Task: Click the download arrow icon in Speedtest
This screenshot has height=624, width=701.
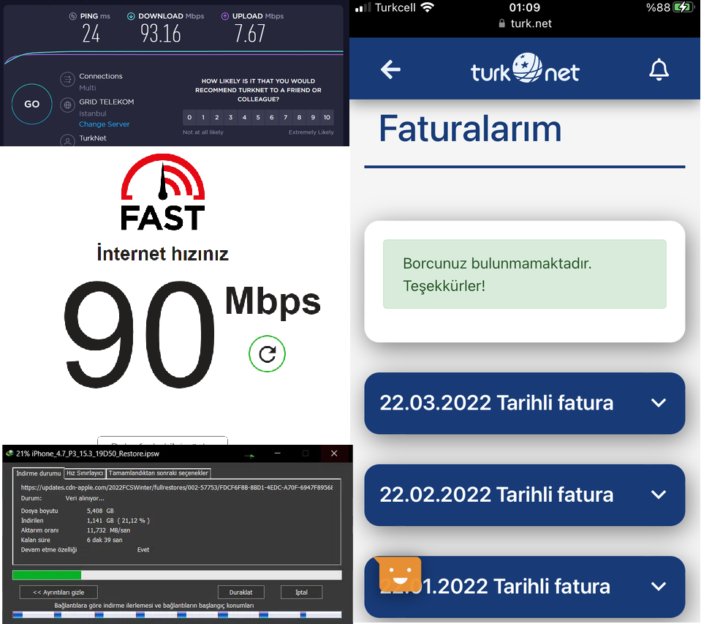Action: pyautogui.click(x=131, y=16)
